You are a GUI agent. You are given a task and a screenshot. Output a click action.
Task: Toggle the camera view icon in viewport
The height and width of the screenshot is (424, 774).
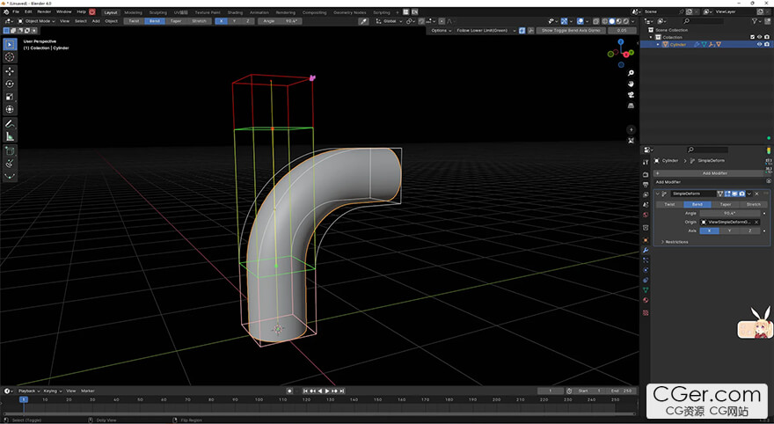(631, 94)
